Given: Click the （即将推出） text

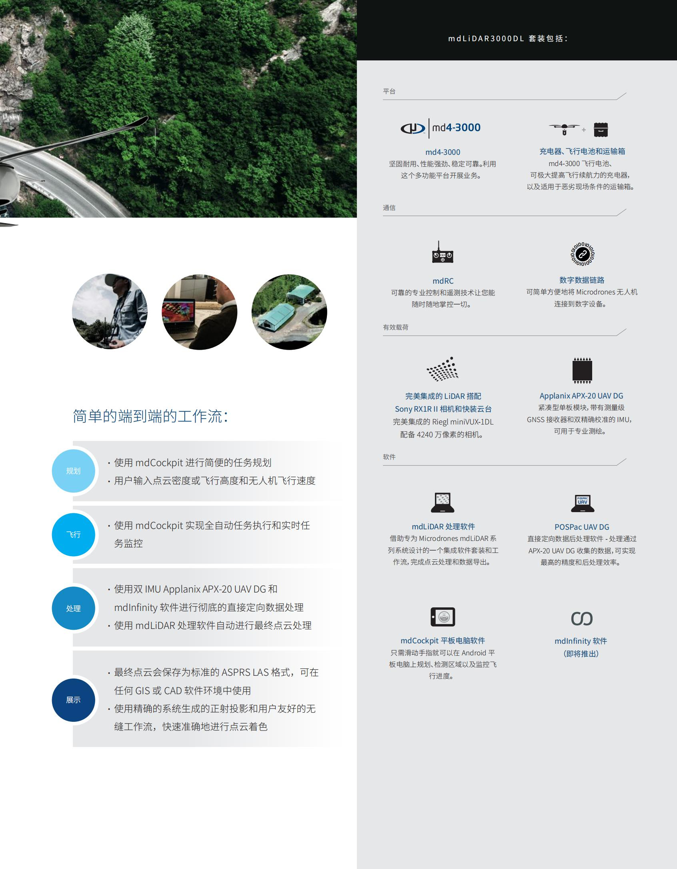Looking at the screenshot, I should point(581,654).
